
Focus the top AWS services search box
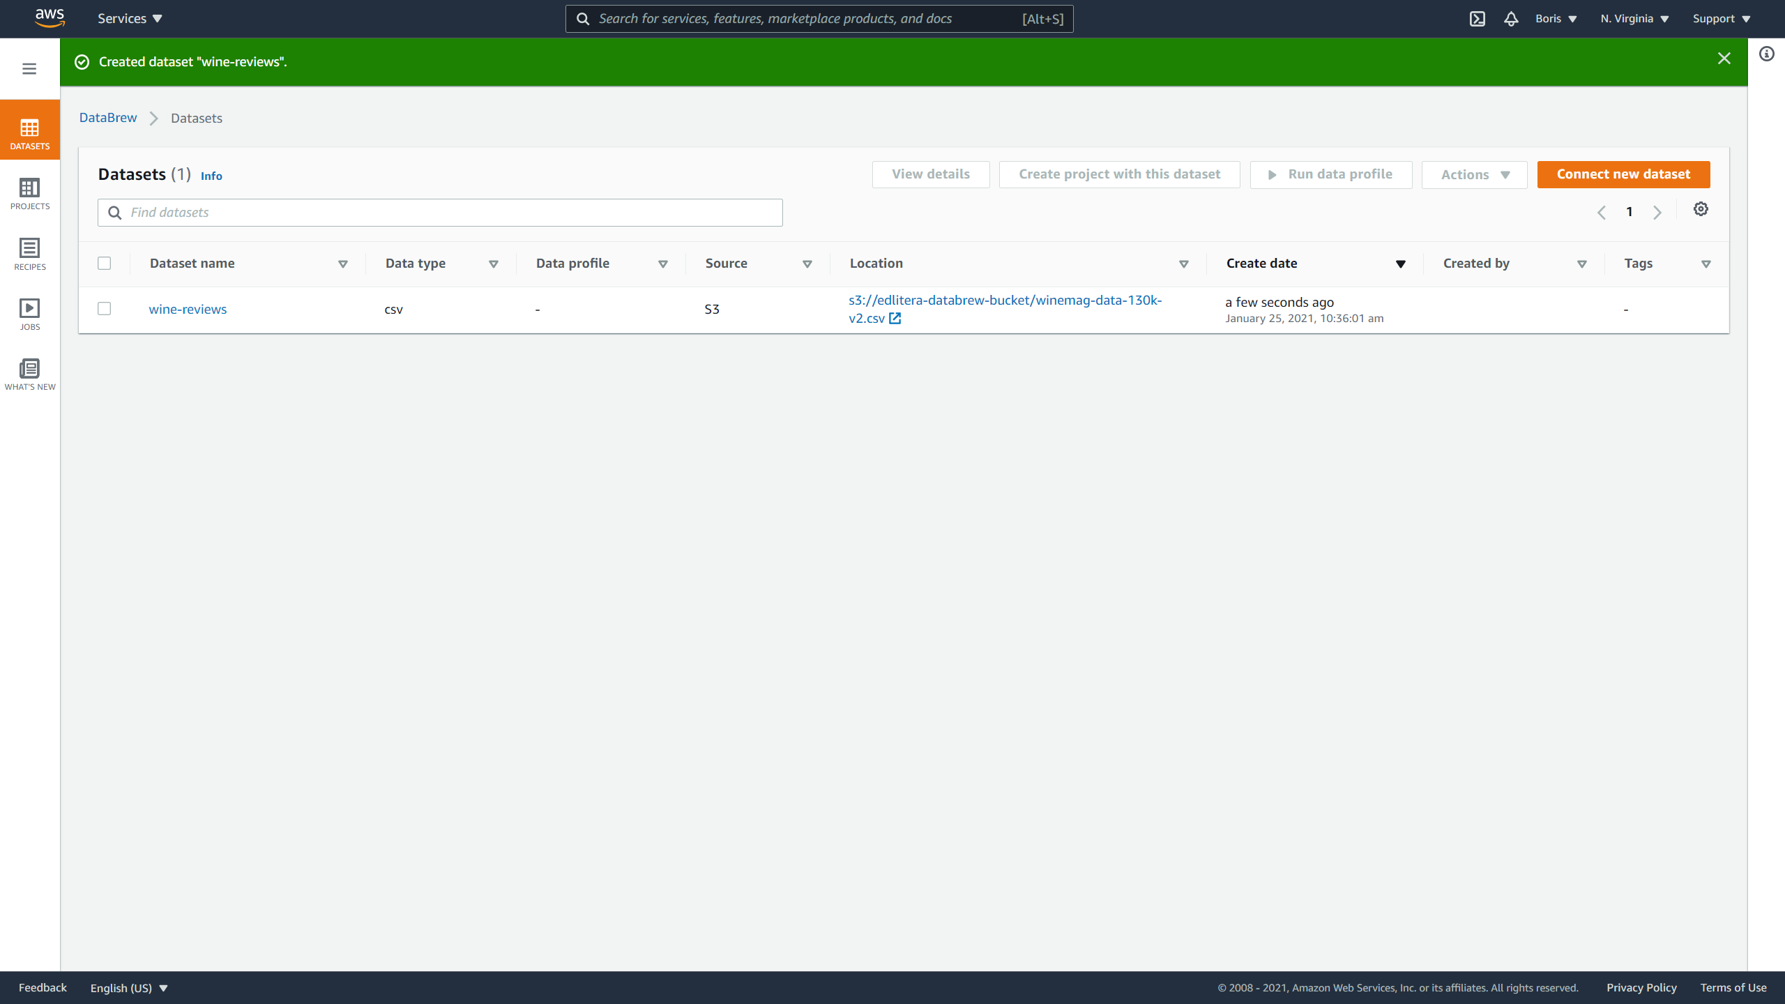point(819,19)
